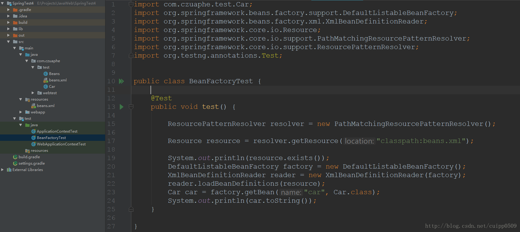Click the "classpath:beans.xml" string literal

421,141
